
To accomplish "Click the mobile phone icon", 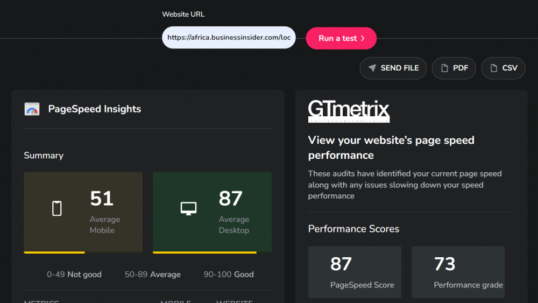I will point(57,208).
